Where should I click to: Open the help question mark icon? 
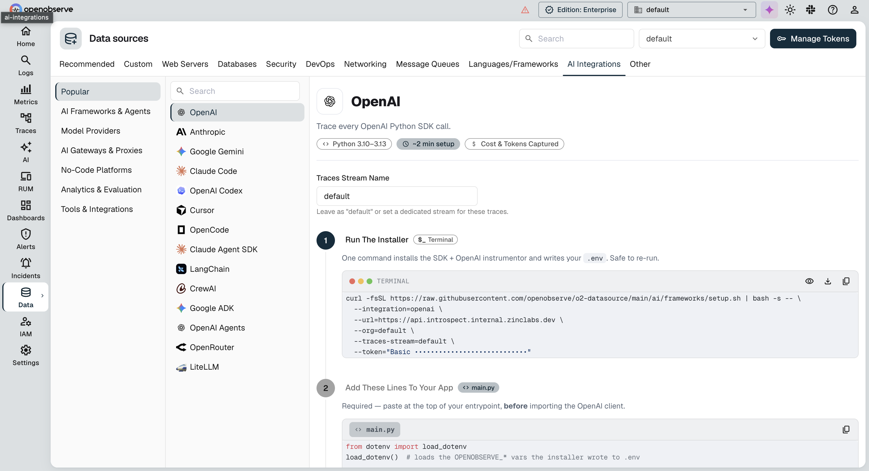tap(832, 10)
